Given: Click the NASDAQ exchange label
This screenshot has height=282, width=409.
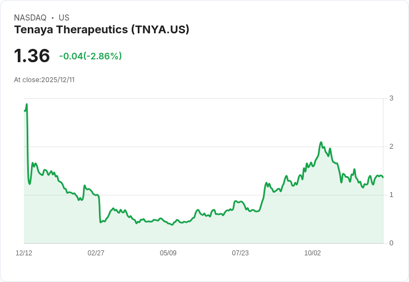Looking at the screenshot, I should [x=30, y=18].
